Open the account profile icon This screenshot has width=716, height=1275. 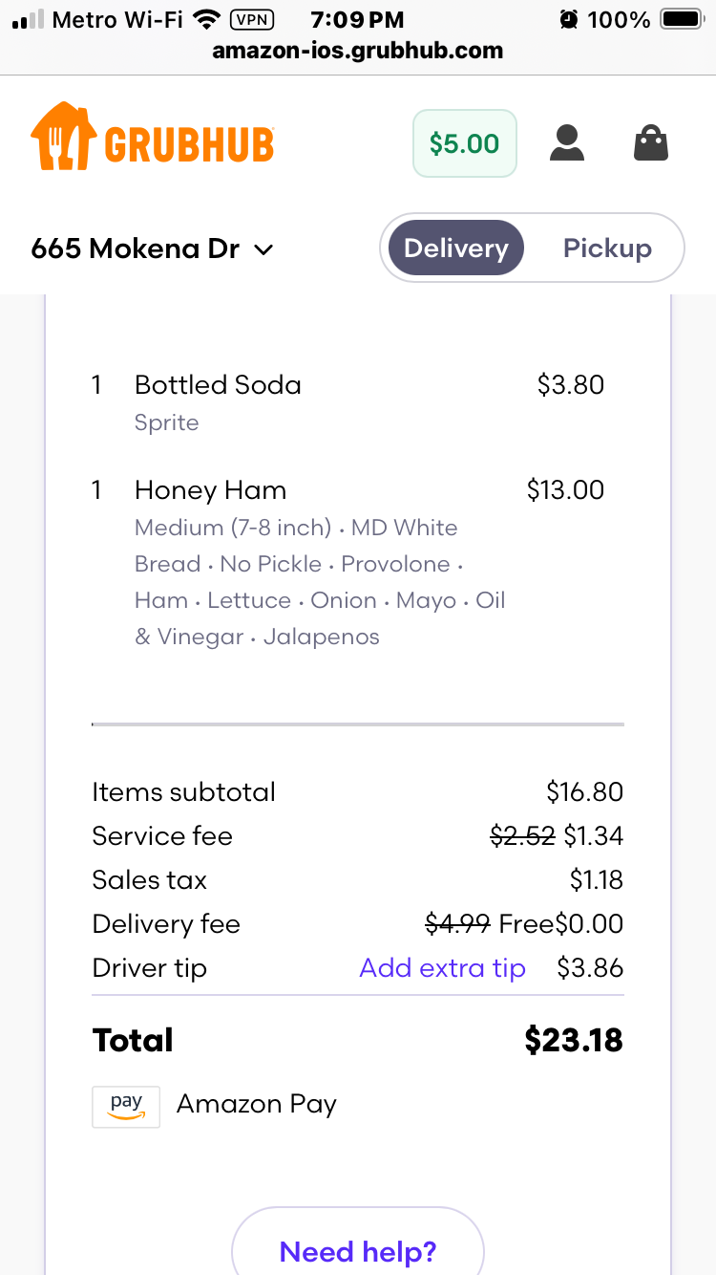567,143
